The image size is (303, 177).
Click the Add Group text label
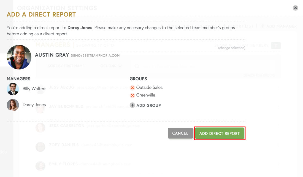(x=149, y=105)
